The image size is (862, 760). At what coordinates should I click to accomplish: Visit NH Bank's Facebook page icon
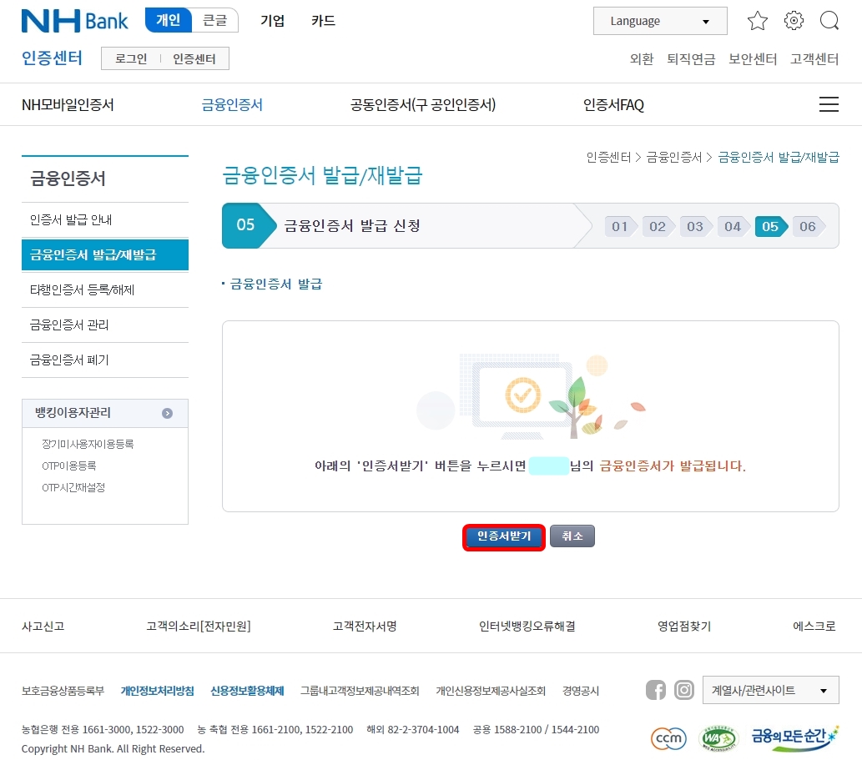(656, 690)
